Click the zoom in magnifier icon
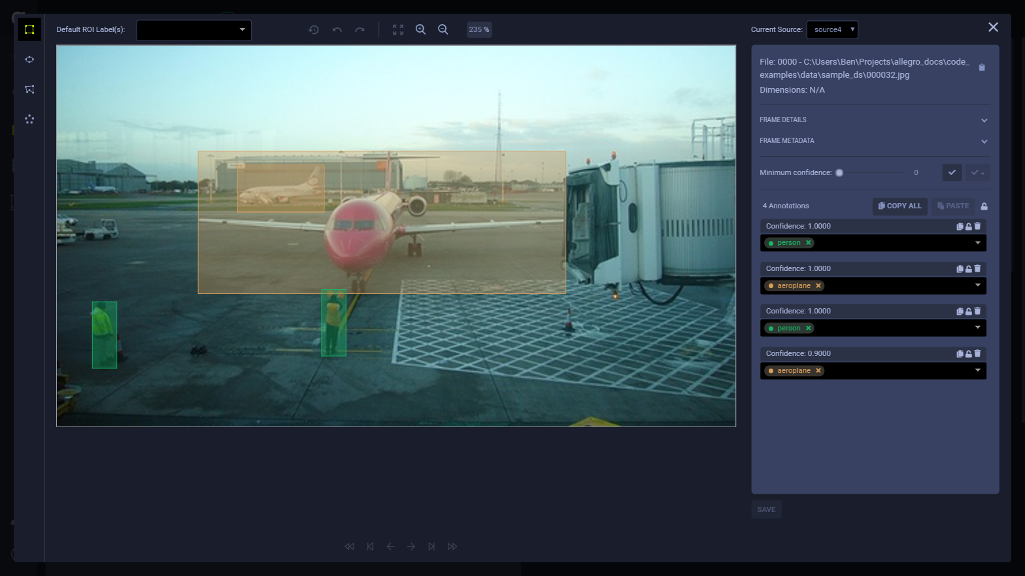The image size is (1025, 576). coord(421,29)
